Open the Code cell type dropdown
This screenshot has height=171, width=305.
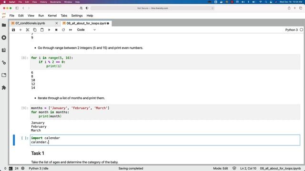tap(86, 30)
